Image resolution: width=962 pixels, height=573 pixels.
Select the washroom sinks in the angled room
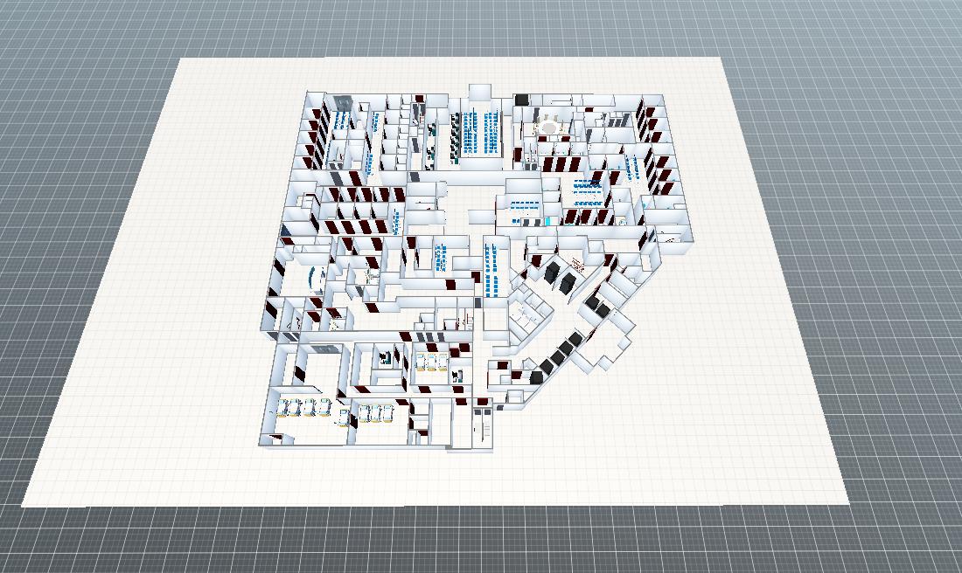(525, 312)
